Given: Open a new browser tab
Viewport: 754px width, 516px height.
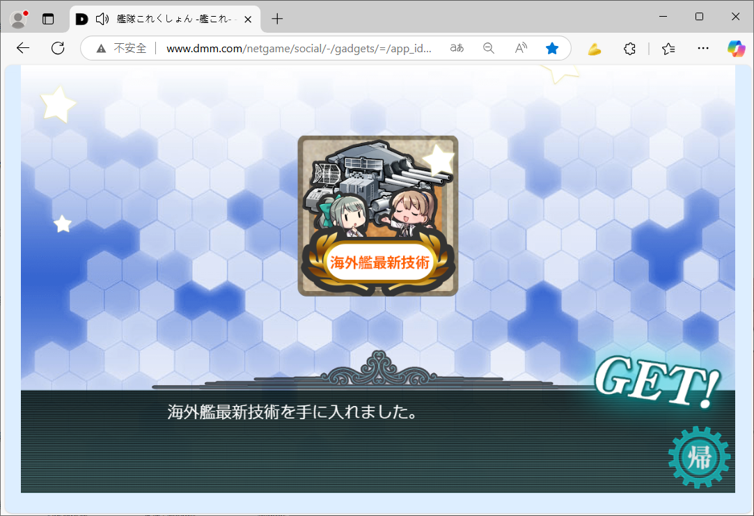Looking at the screenshot, I should [x=277, y=19].
